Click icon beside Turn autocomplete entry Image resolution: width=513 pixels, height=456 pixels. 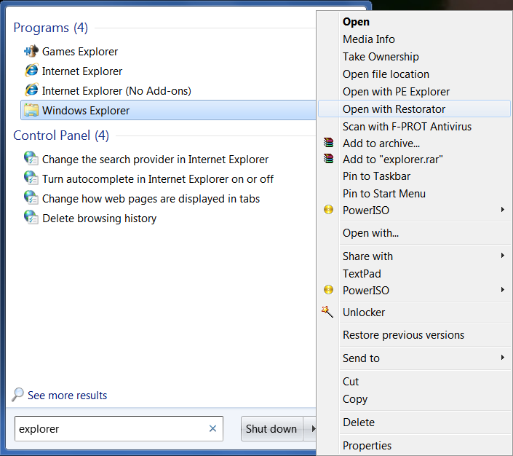(31, 178)
